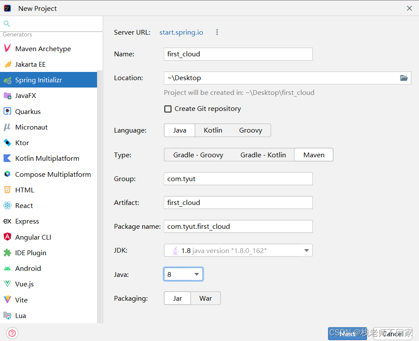Click the Name field first_cloud

pos(238,54)
